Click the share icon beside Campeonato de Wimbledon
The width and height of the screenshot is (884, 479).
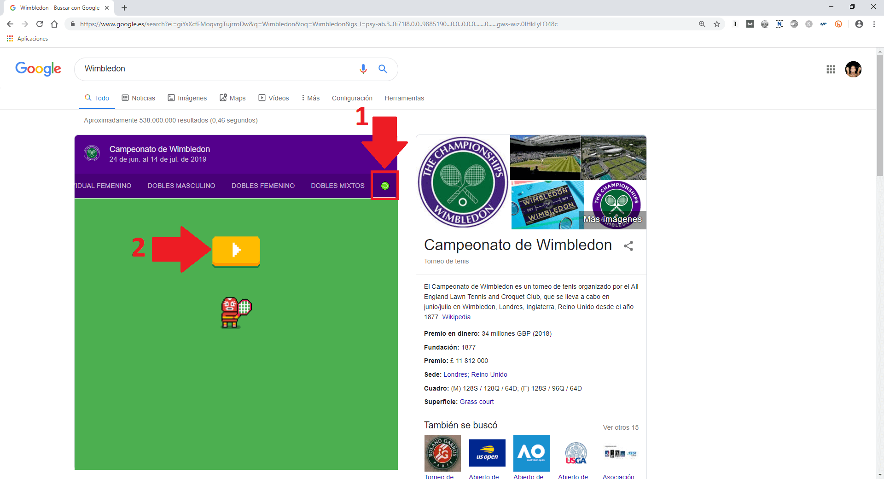[x=628, y=246]
